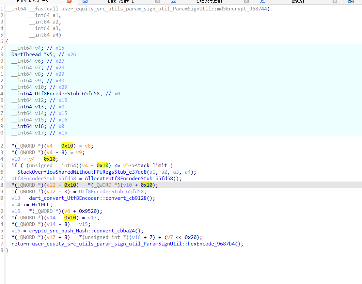Screen dimensions: 362x284
Task: Close the Structures tab
Action: [x=246, y=2]
